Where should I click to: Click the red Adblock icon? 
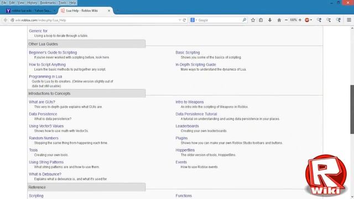[x=307, y=20]
